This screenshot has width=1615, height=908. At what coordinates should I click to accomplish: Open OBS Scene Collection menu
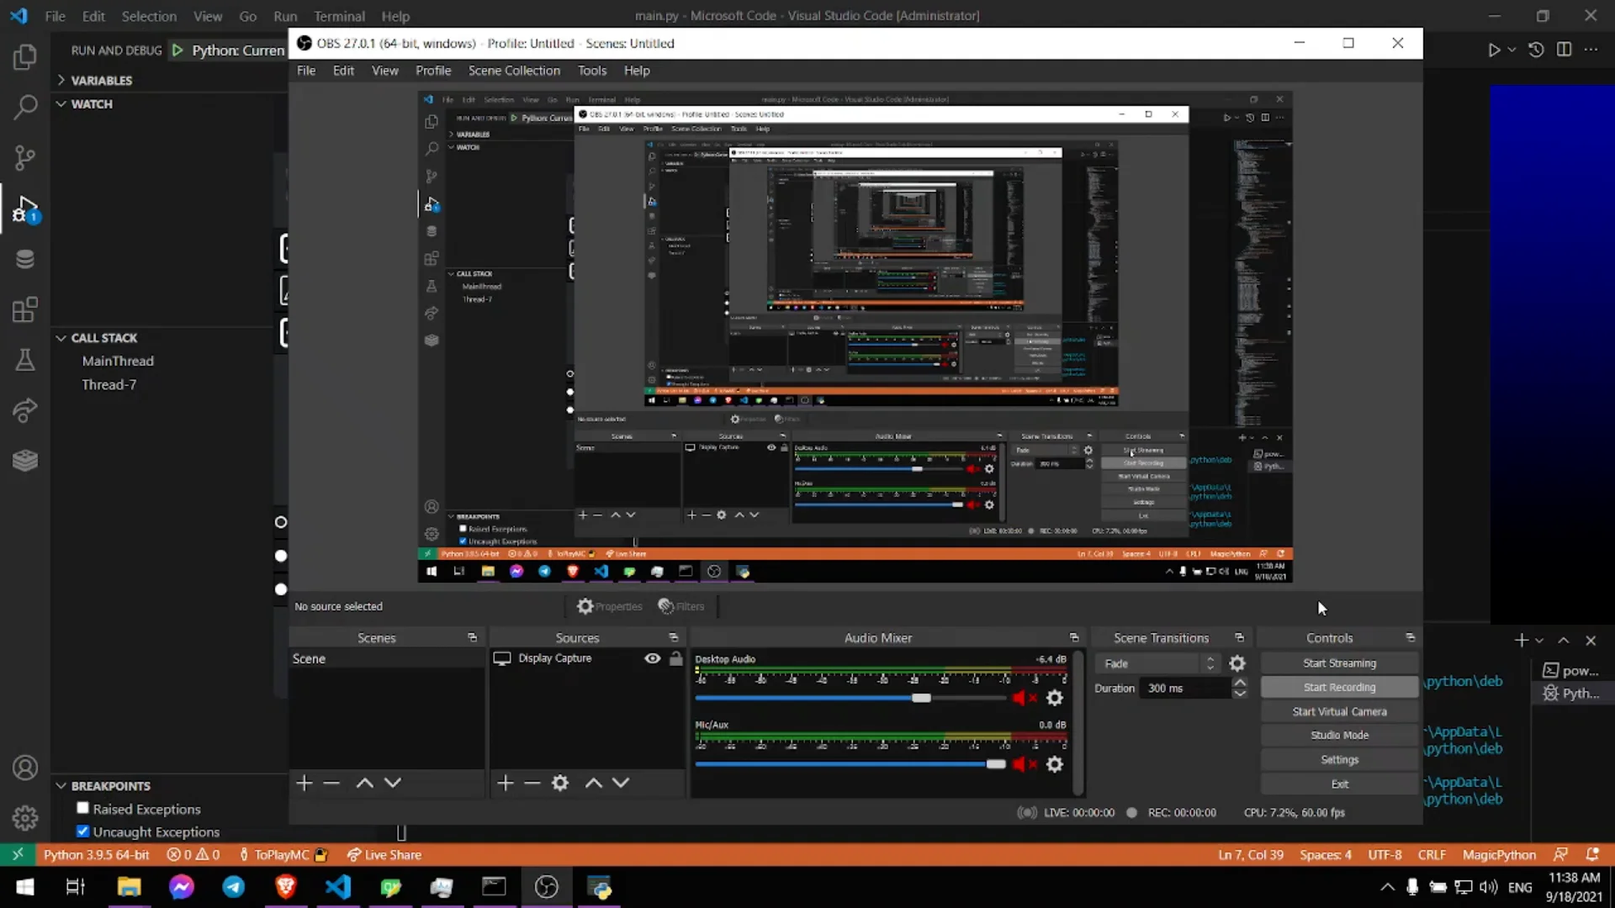coord(514,71)
